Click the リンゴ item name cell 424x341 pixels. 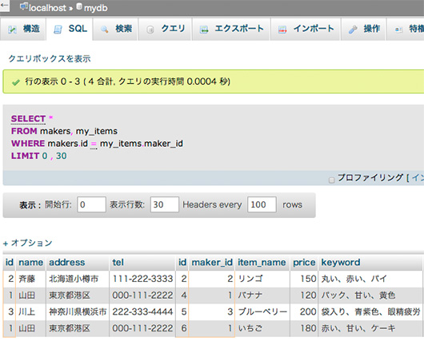(262, 279)
